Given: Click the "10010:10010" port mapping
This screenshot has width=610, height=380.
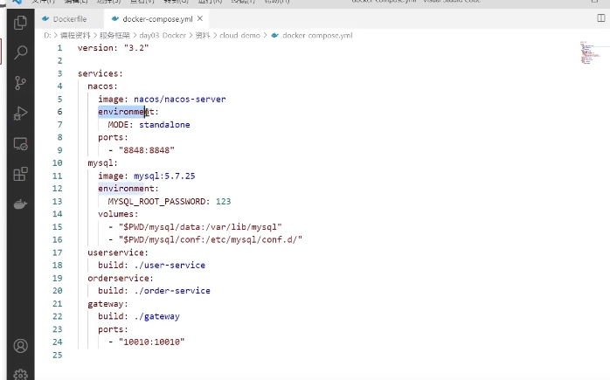Looking at the screenshot, I should click(152, 342).
